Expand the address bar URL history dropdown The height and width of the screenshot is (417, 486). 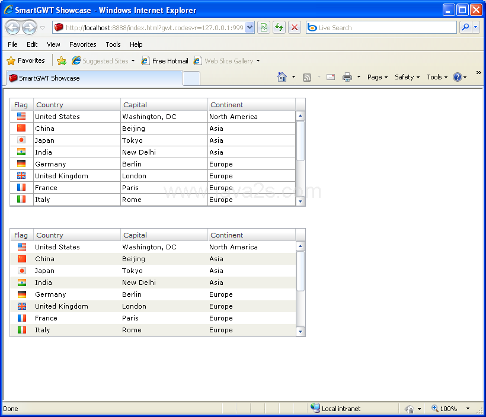click(x=250, y=28)
